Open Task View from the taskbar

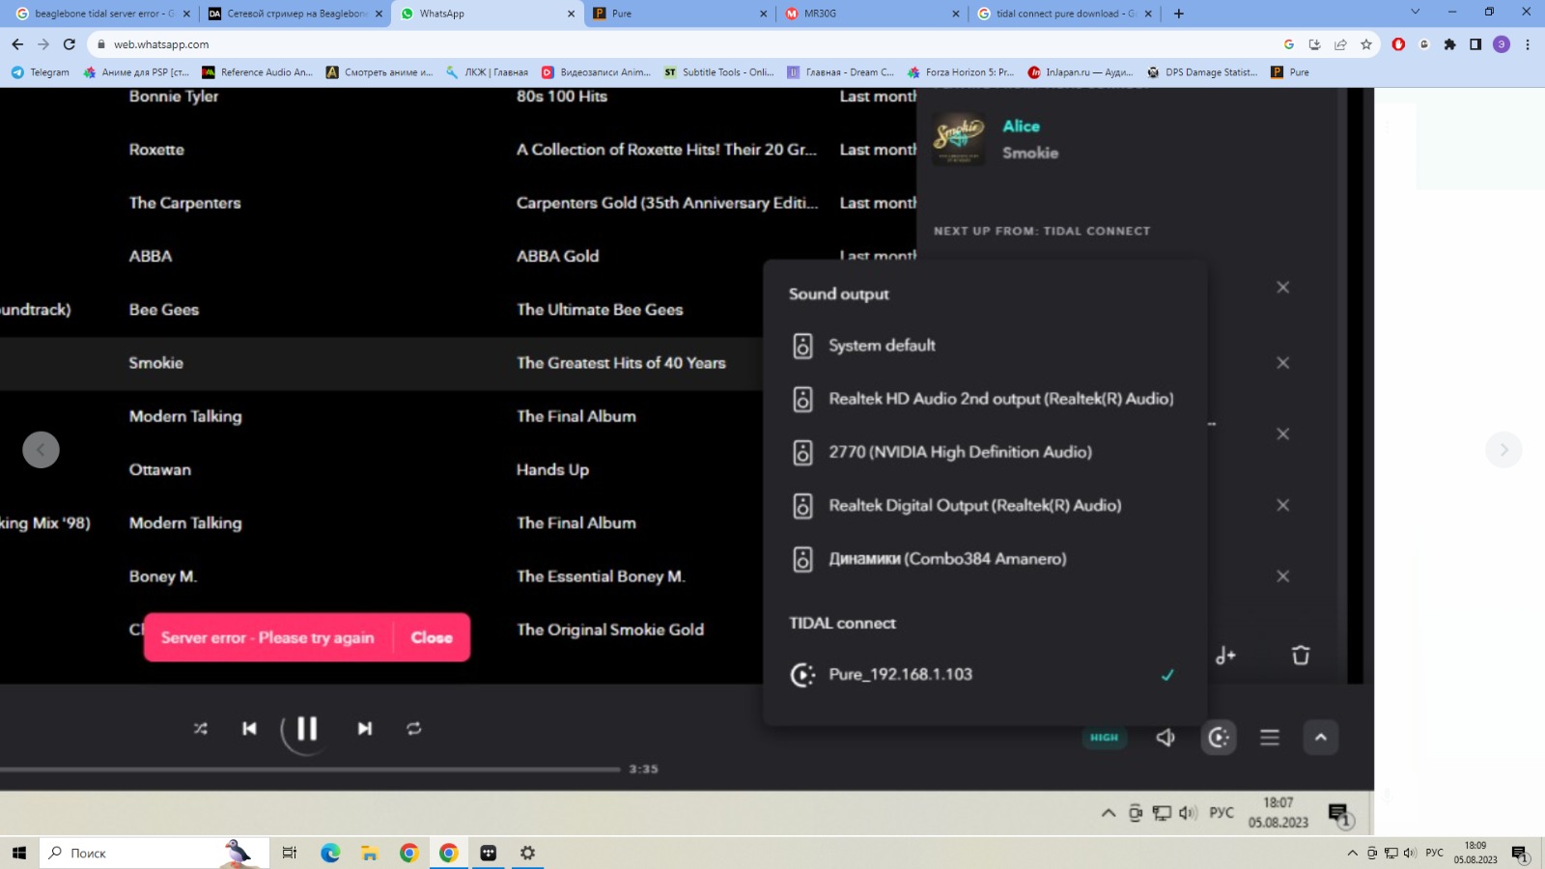tap(289, 853)
